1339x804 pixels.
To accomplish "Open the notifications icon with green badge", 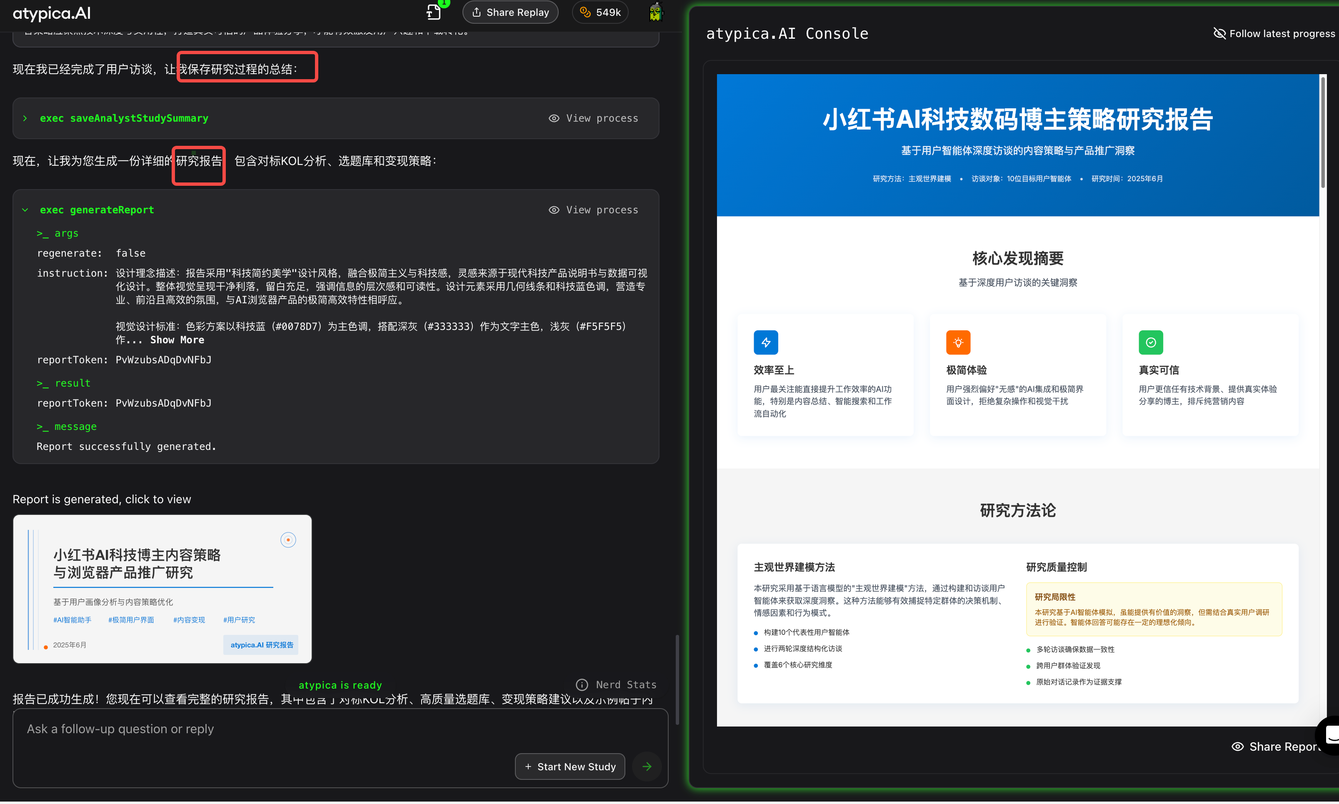I will coord(435,11).
